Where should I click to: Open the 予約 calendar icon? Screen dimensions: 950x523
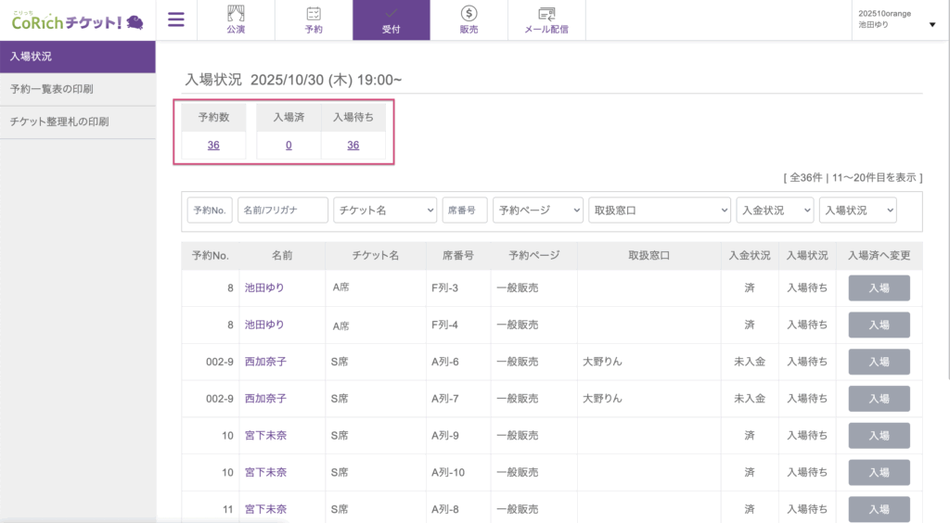(314, 13)
